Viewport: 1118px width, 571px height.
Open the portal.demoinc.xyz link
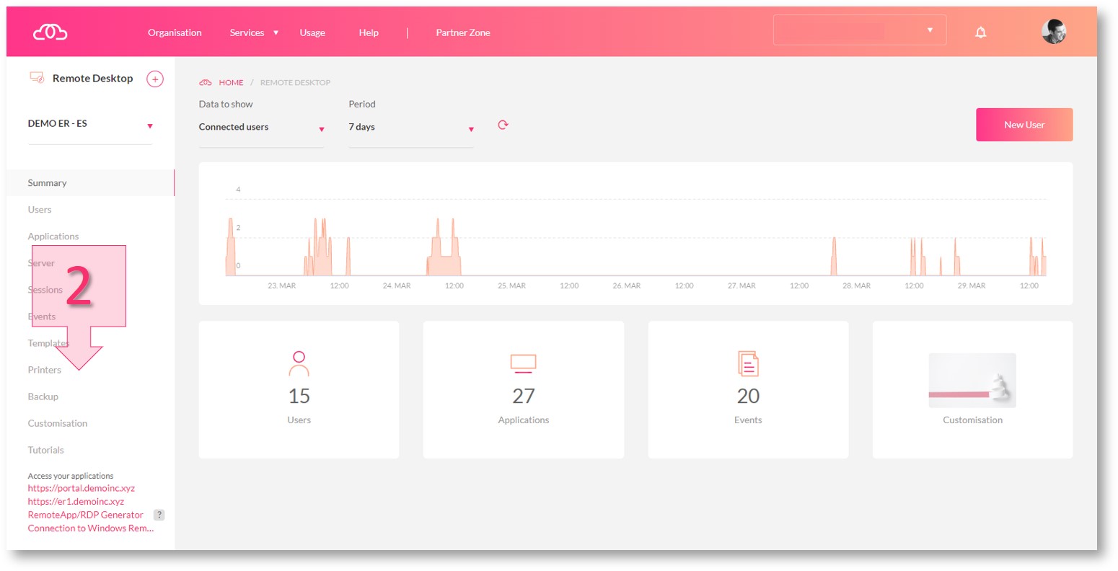[x=81, y=488]
